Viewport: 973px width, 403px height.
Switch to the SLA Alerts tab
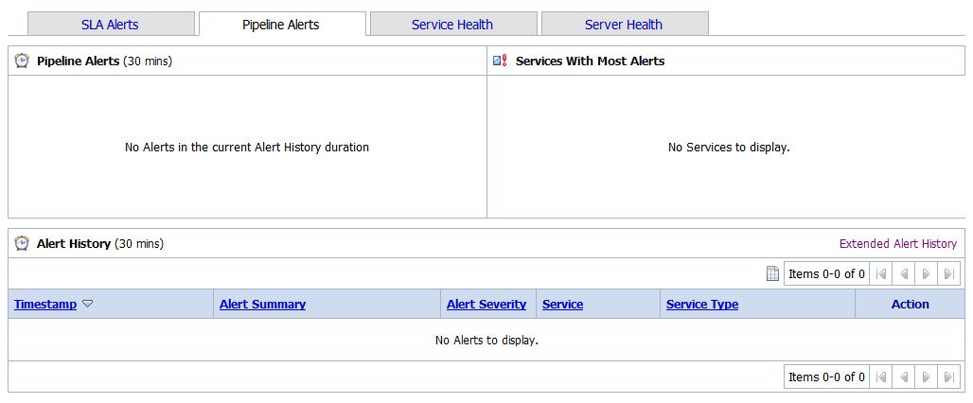point(110,25)
